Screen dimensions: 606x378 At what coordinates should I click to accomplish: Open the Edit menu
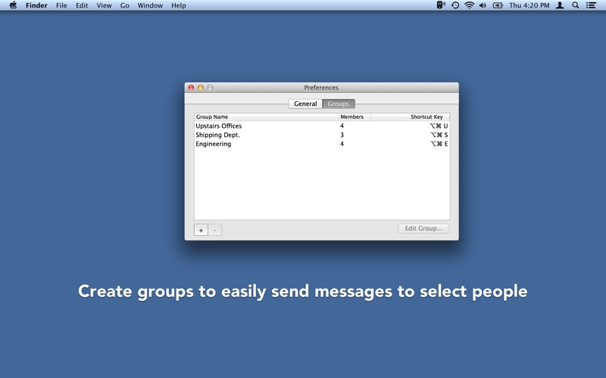82,5
